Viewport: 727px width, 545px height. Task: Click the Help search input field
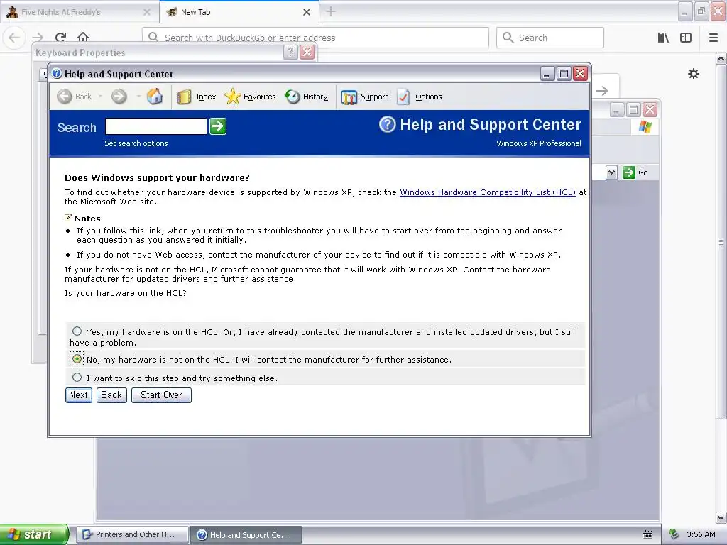155,126
